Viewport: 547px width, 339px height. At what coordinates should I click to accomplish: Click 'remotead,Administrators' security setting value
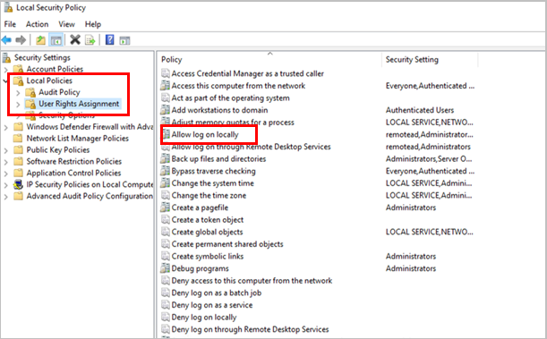[428, 147]
